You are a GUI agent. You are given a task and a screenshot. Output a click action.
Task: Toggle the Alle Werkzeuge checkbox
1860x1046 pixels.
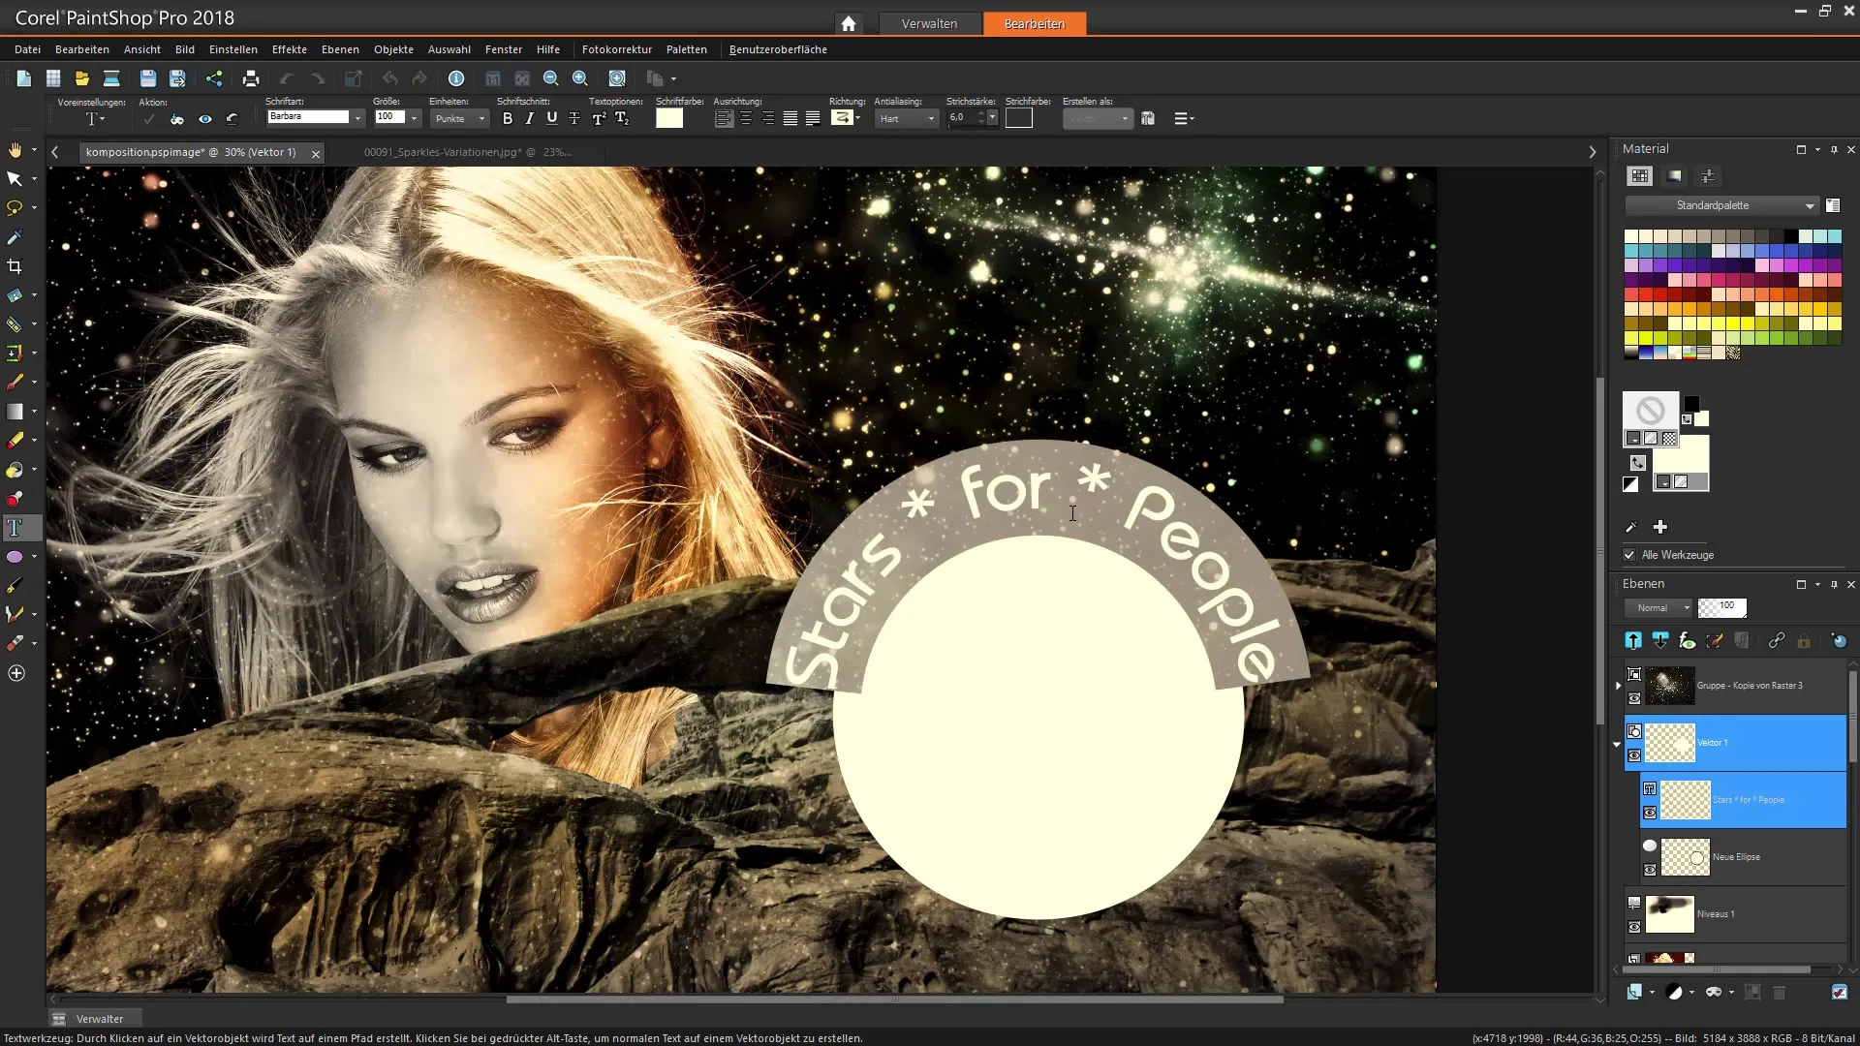click(x=1629, y=555)
